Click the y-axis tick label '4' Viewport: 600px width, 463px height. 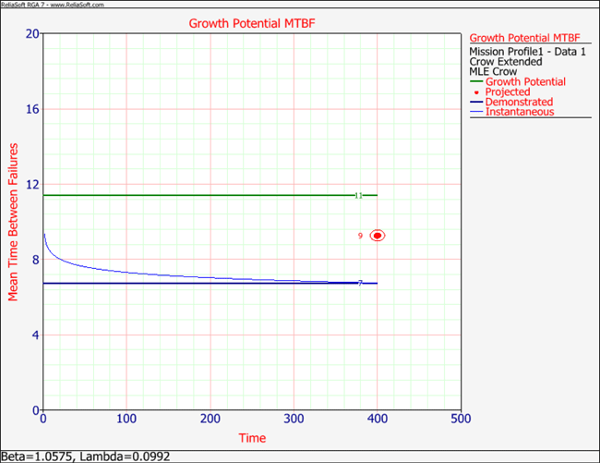pos(36,335)
